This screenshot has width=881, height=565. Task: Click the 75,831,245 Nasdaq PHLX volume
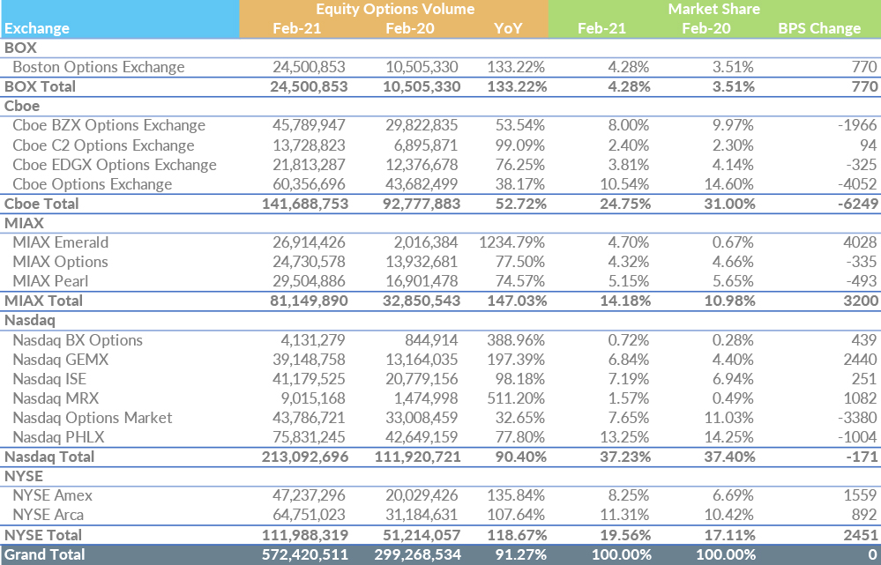309,437
